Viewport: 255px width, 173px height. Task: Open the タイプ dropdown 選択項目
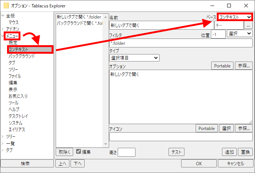134,58
